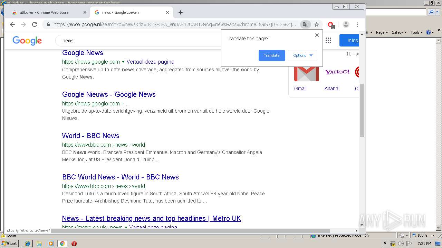Click the Gmail text label
The height and width of the screenshot is (248, 442).
(300, 89)
